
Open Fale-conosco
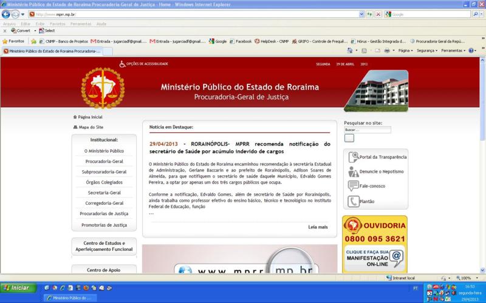click(366, 186)
